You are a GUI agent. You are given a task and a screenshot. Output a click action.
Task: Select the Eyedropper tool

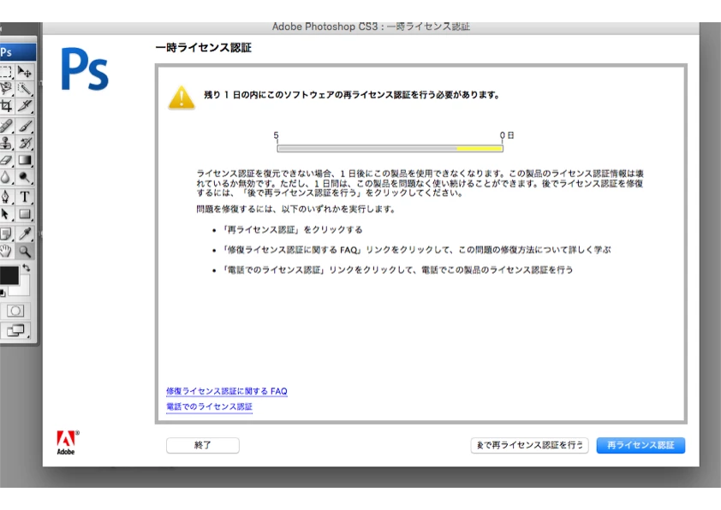point(24,234)
